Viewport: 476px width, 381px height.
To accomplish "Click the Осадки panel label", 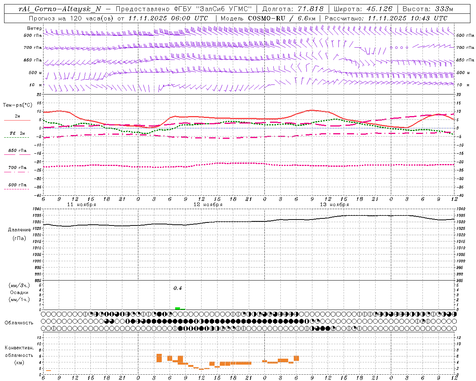I will (19, 292).
